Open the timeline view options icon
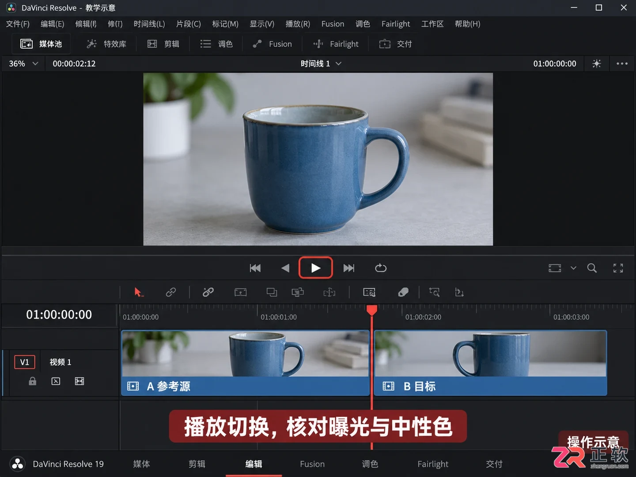636x477 pixels. [369, 292]
